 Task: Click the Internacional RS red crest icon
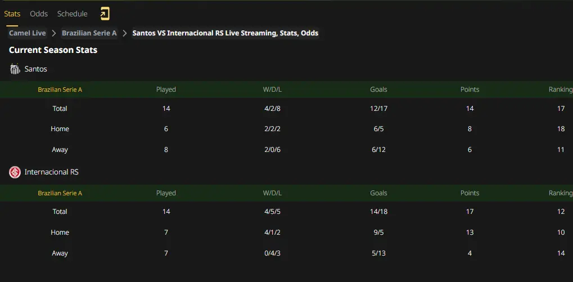[15, 172]
